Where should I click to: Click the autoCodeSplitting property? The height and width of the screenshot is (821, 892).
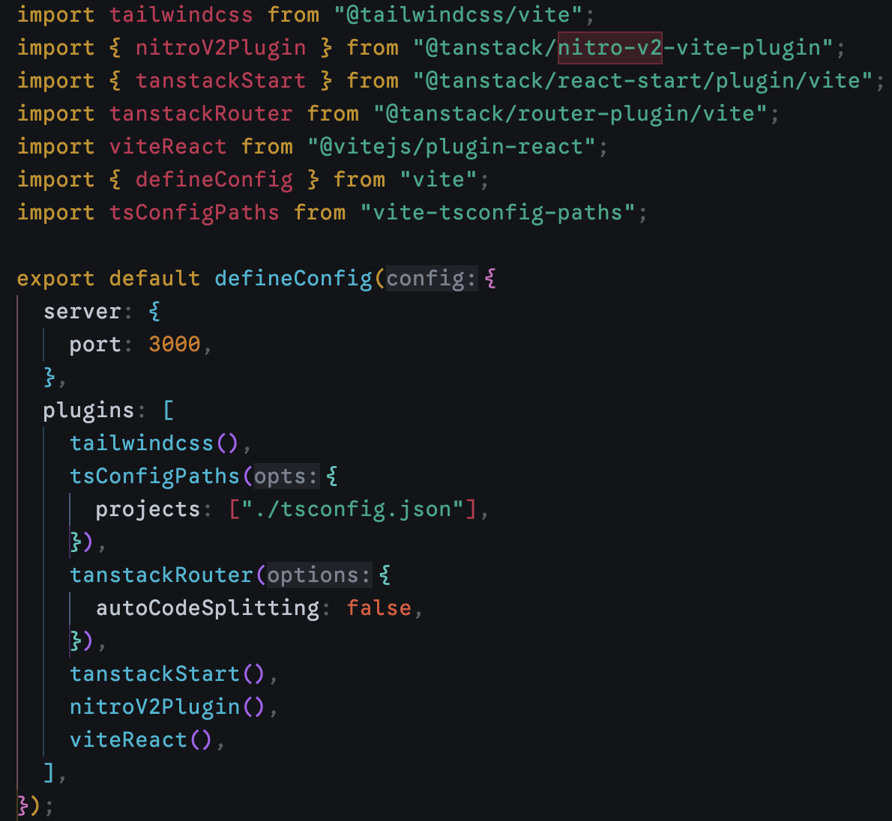208,608
